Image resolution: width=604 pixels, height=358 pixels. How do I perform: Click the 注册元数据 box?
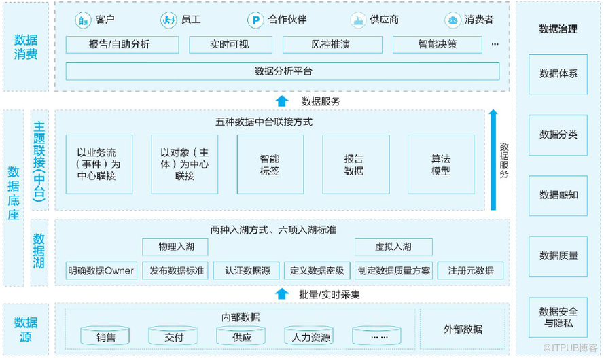coord(470,270)
